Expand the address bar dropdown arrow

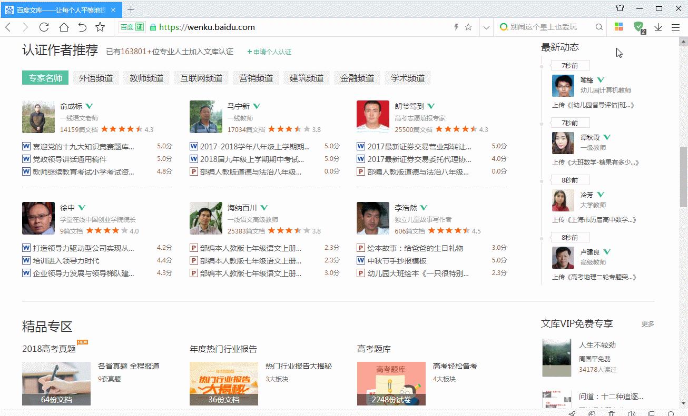pyautogui.click(x=487, y=27)
